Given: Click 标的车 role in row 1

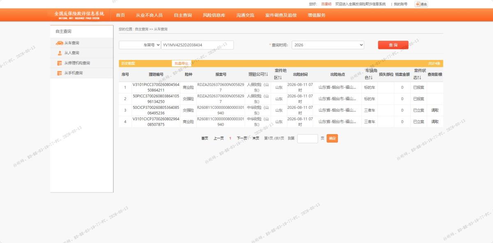Looking at the screenshot, I should coord(369,87).
